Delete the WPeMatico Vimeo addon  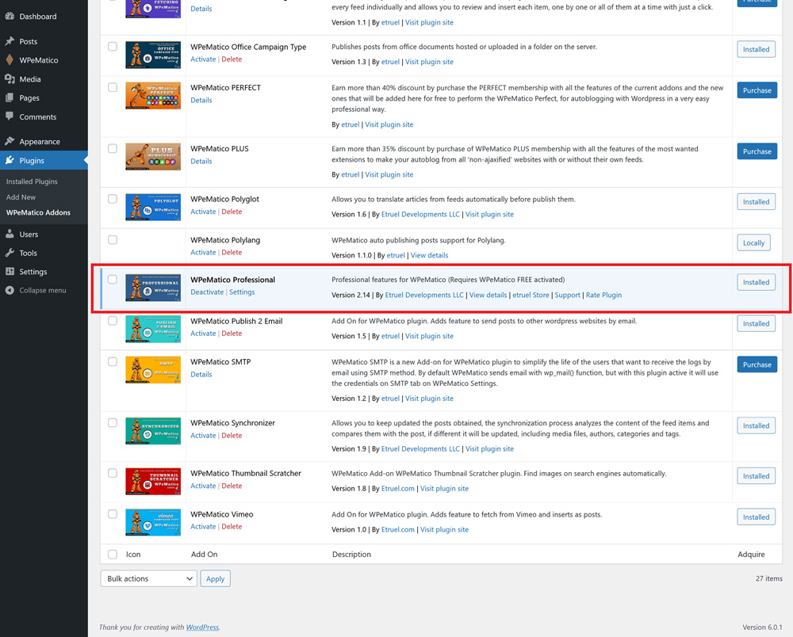pyautogui.click(x=232, y=526)
